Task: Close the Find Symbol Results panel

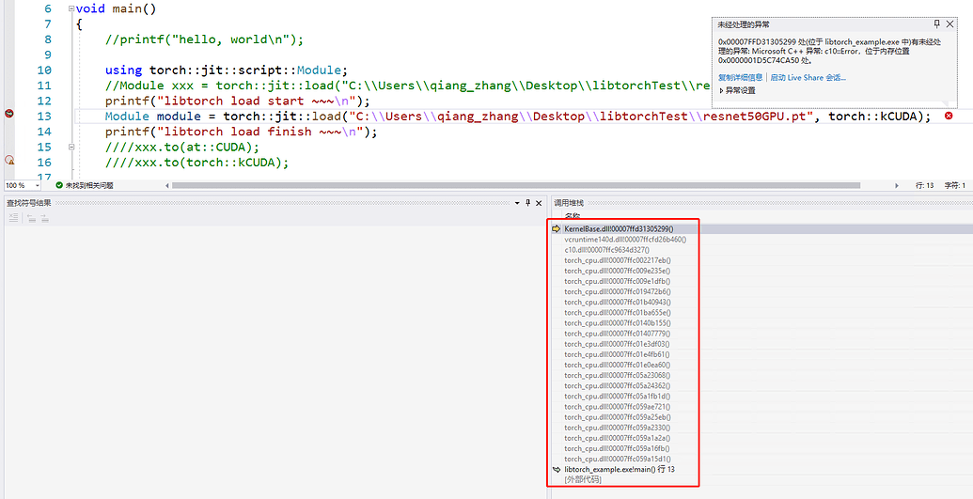Action: point(539,202)
